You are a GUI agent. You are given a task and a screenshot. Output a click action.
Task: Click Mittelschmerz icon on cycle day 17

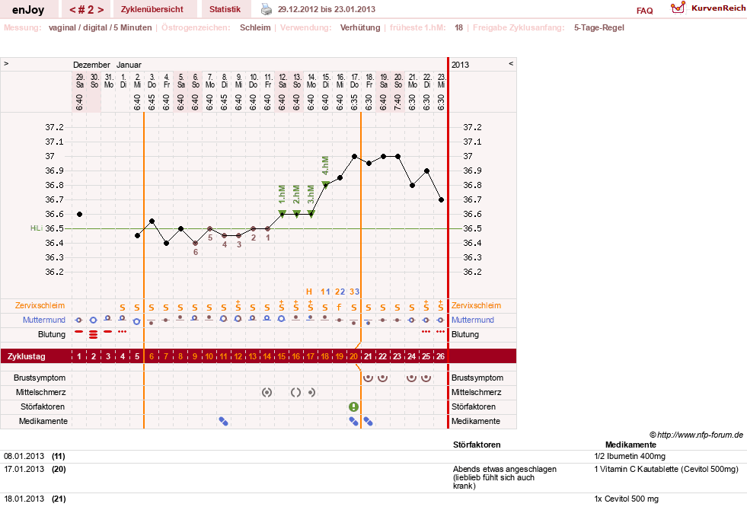311,393
